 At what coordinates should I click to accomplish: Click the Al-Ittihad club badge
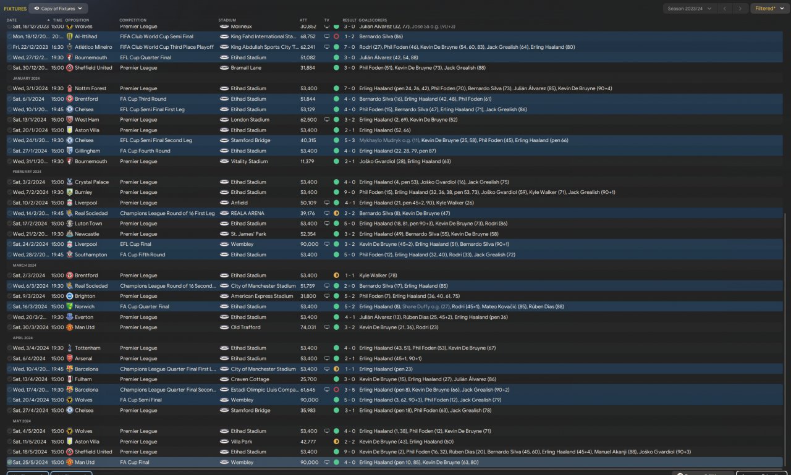(x=69, y=36)
